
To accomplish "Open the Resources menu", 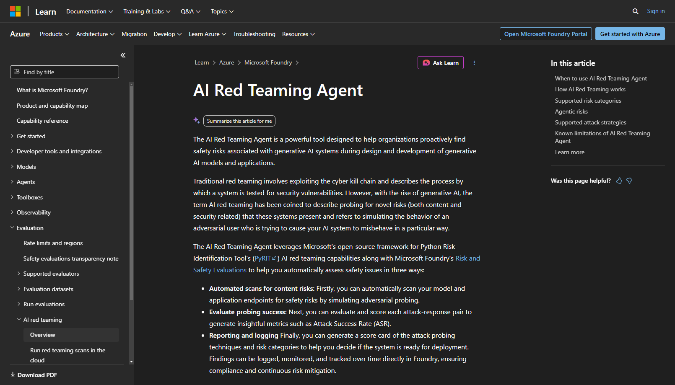I will pyautogui.click(x=299, y=34).
